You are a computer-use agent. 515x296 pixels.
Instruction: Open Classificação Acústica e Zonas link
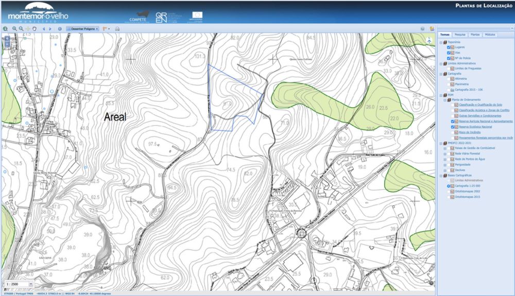pyautogui.click(x=485, y=110)
